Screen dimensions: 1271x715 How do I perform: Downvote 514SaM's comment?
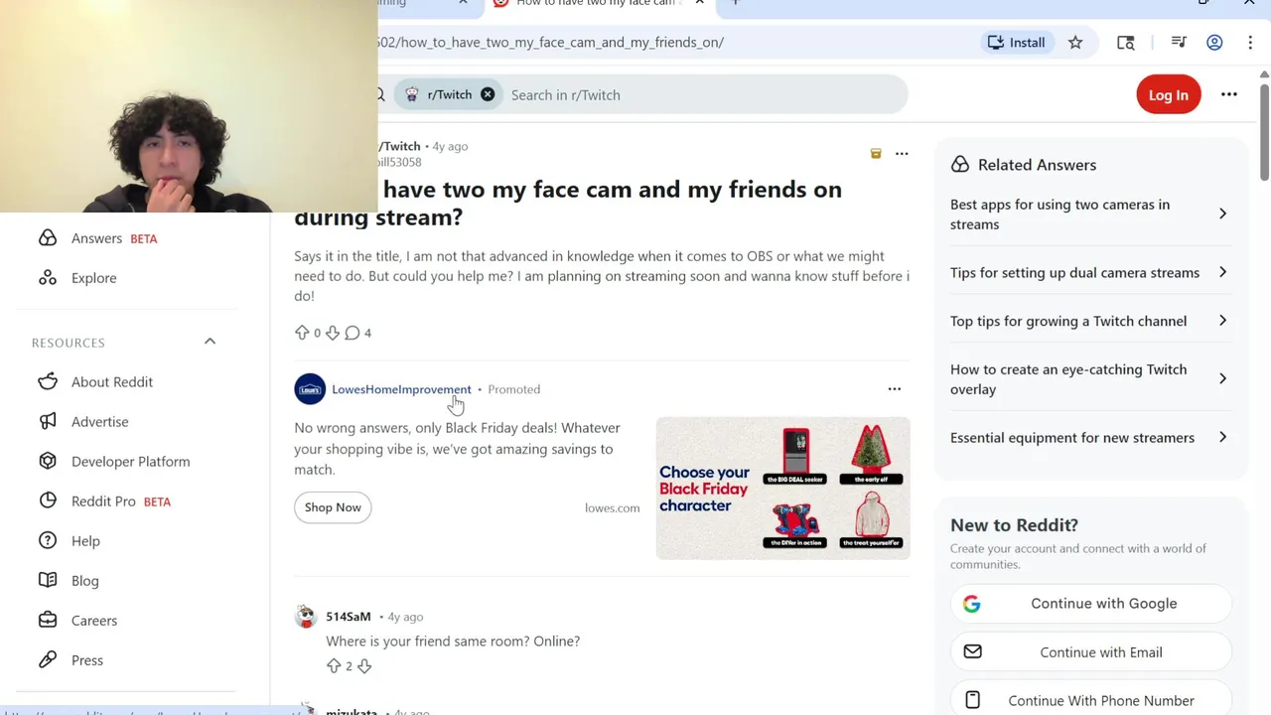point(364,666)
